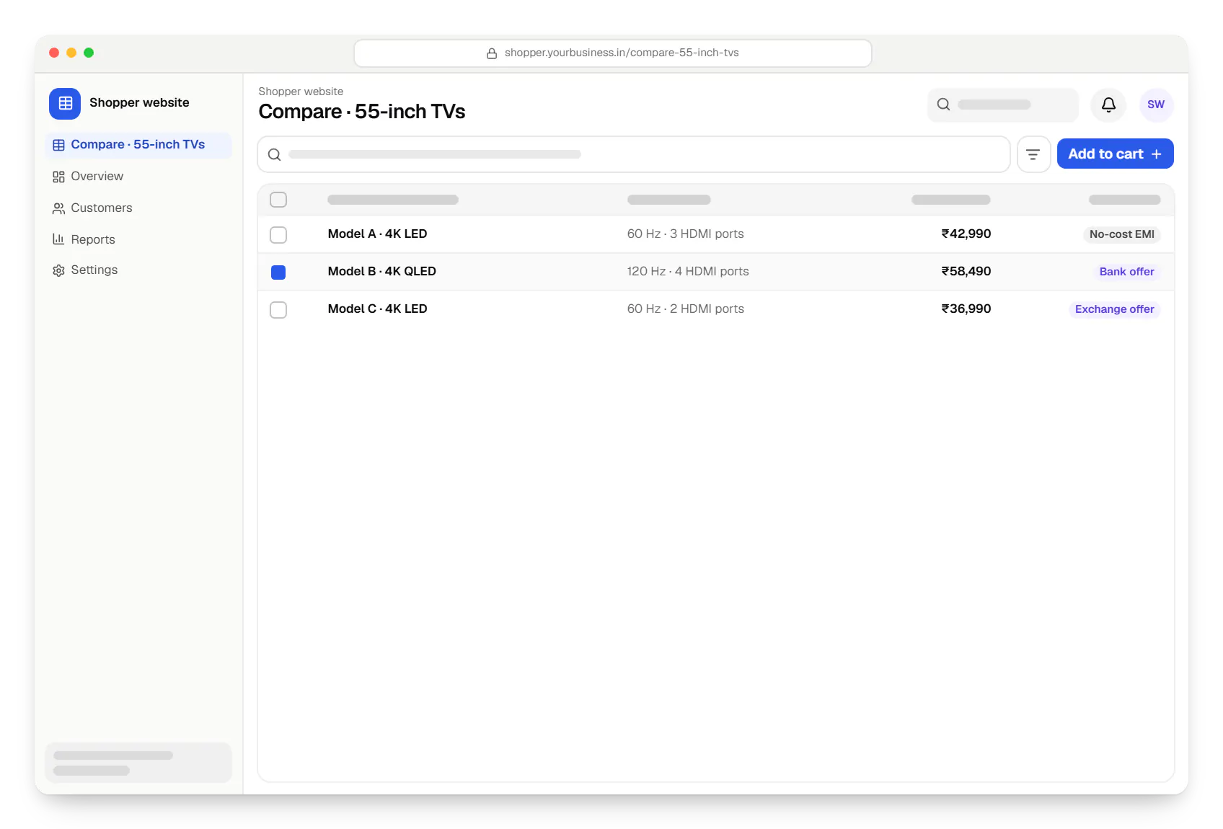Screen dimensions: 1223x829
Task: Click 120 Hz · 4 HDMI ports specs
Action: tap(688, 272)
